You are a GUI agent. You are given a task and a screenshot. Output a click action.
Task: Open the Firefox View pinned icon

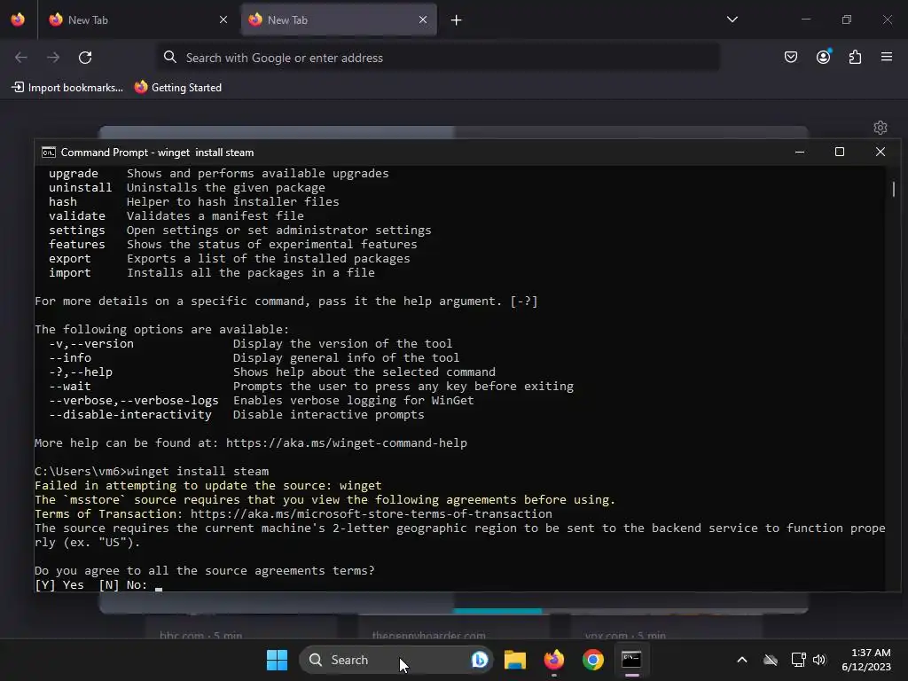18,20
